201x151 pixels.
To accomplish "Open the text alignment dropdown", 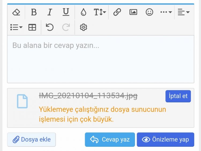I will point(184,12).
